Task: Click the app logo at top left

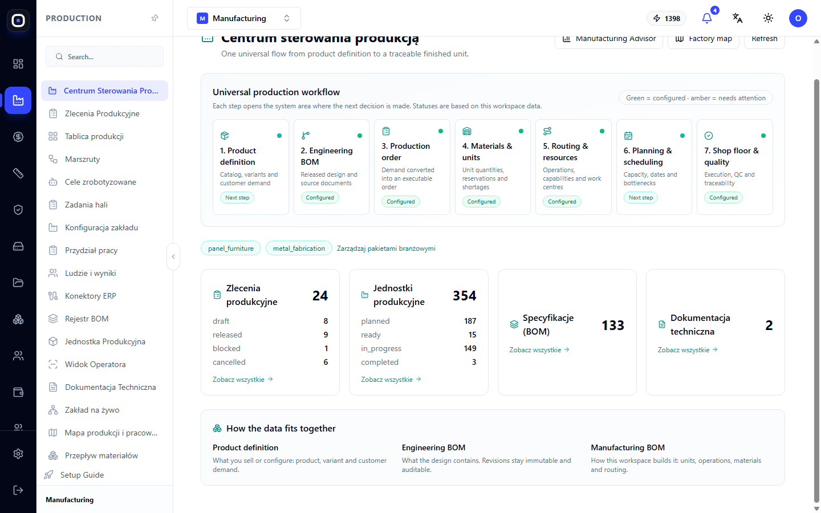Action: tap(18, 21)
